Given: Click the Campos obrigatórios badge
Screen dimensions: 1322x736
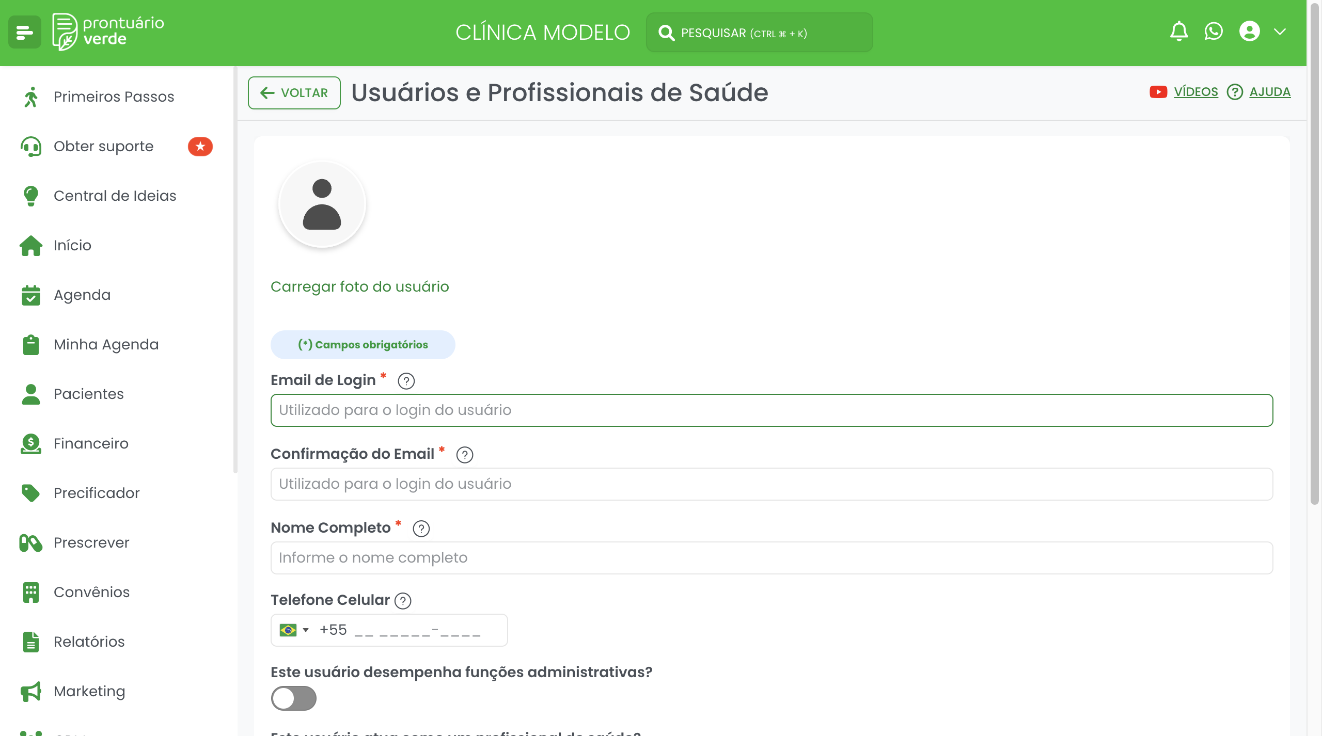Looking at the screenshot, I should coord(363,345).
